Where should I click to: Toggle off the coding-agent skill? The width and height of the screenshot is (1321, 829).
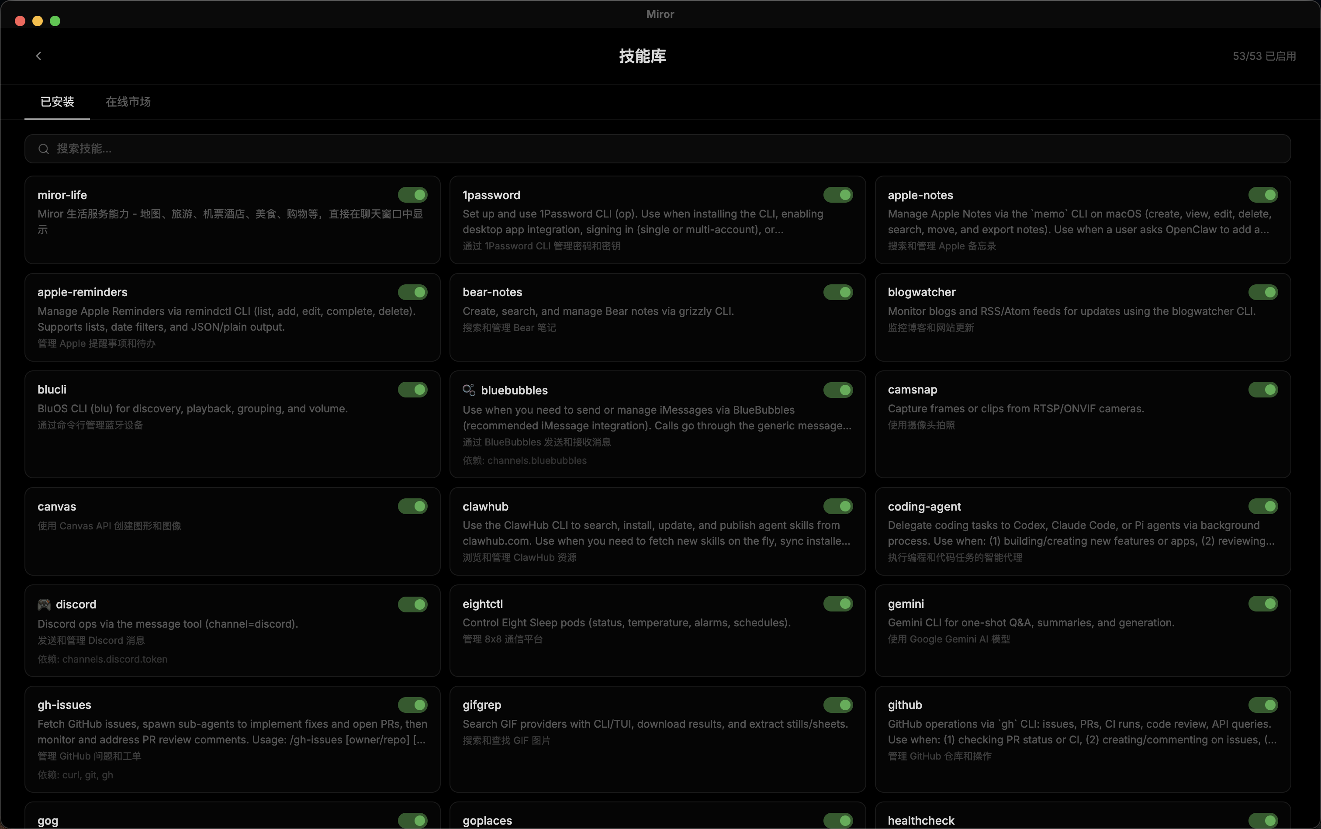1263,506
